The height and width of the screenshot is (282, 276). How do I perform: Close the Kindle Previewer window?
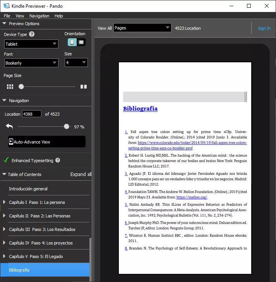click(x=267, y=6)
